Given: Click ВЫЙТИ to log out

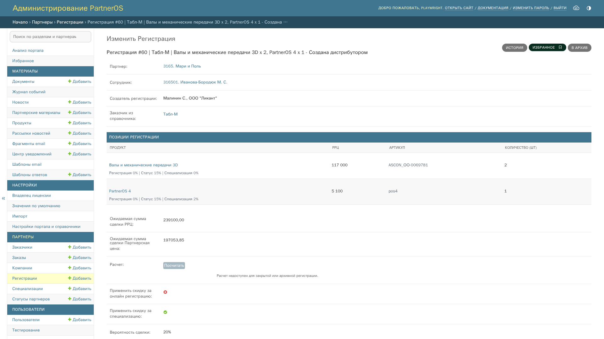Looking at the screenshot, I should tap(560, 8).
